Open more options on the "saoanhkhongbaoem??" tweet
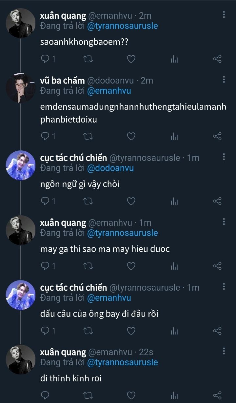Screen dimensions: 236x403 click(224, 14)
